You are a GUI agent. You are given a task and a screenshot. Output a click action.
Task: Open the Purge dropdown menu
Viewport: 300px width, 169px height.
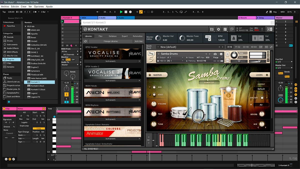(218, 57)
